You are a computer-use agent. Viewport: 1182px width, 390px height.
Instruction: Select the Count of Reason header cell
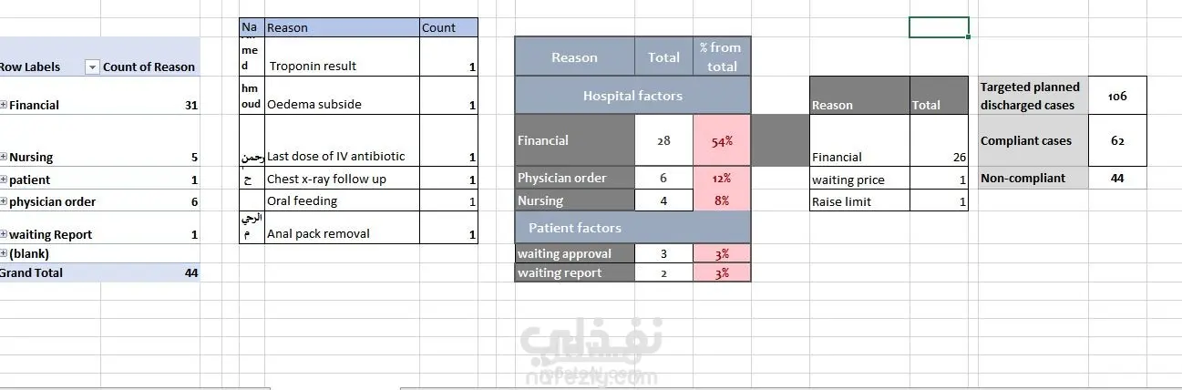[149, 67]
